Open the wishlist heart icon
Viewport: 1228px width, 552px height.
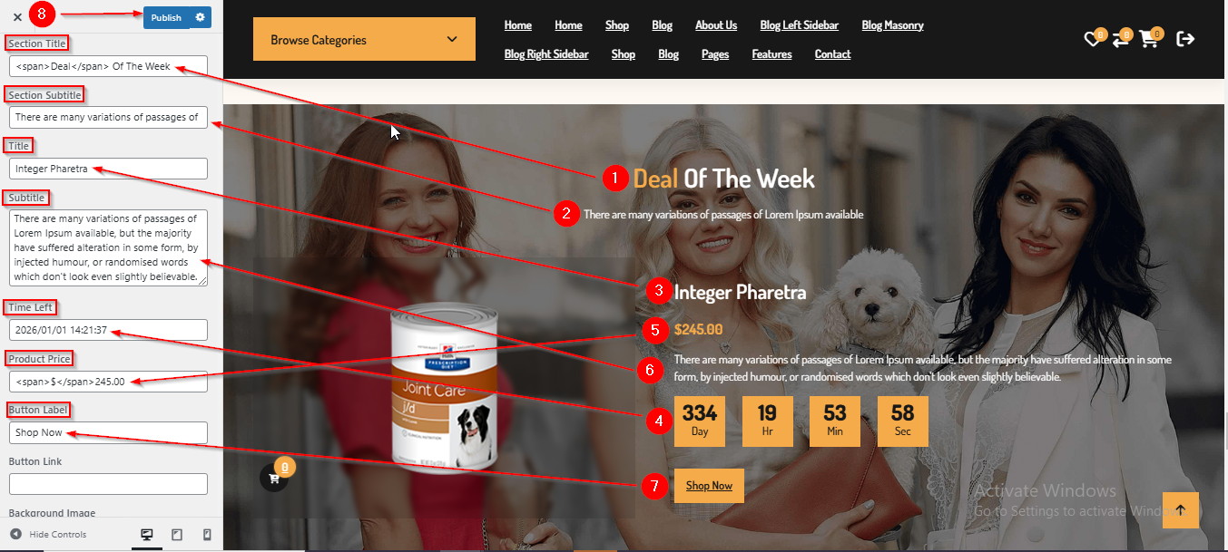[x=1093, y=39]
